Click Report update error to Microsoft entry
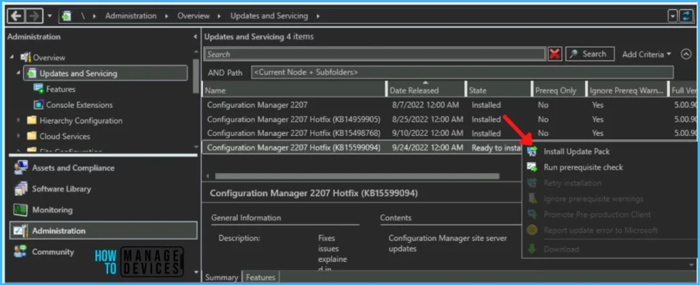 [600, 230]
